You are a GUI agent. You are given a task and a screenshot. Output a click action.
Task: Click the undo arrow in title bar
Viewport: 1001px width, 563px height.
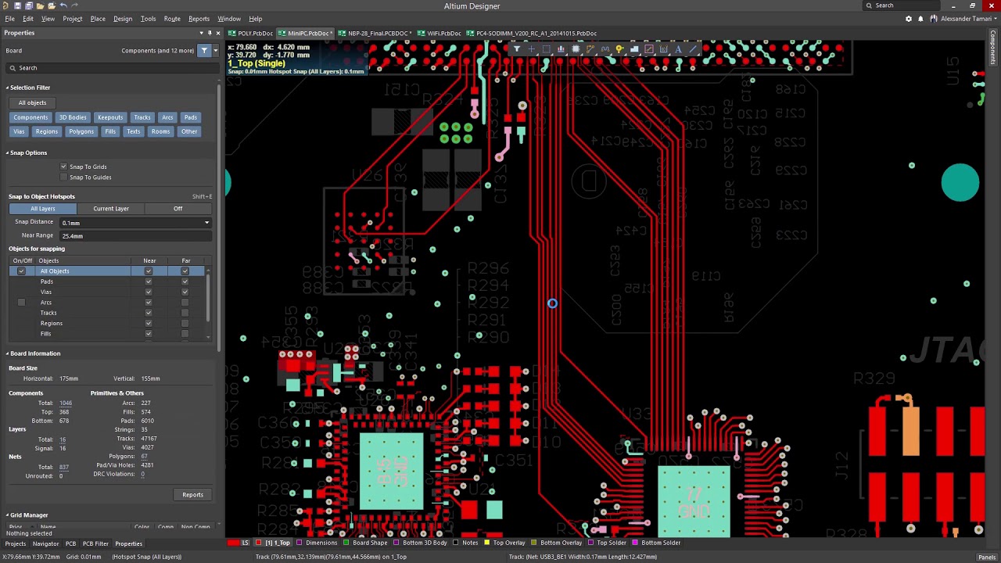click(63, 5)
